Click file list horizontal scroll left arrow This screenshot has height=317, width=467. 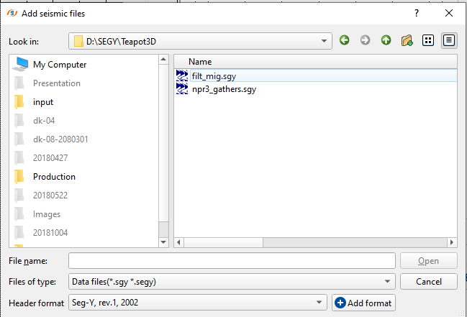(x=178, y=242)
